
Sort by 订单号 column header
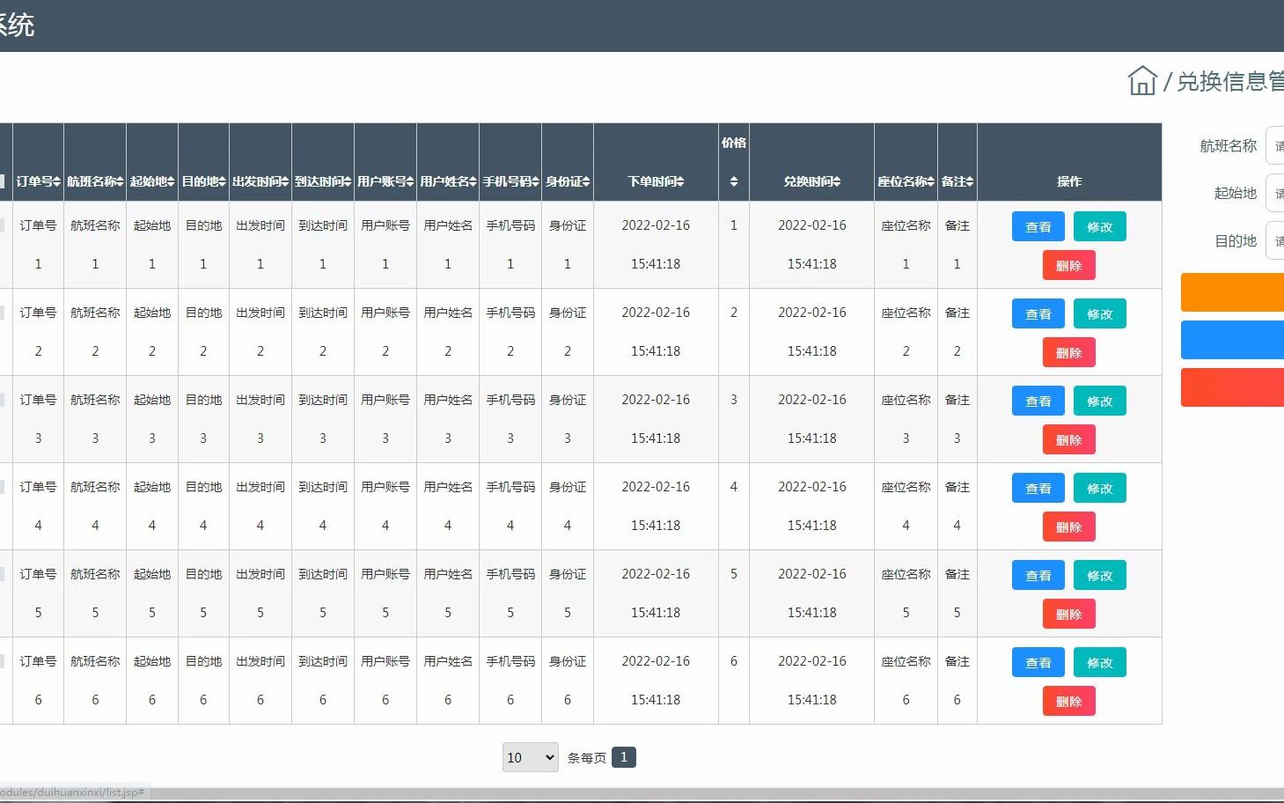(x=38, y=181)
